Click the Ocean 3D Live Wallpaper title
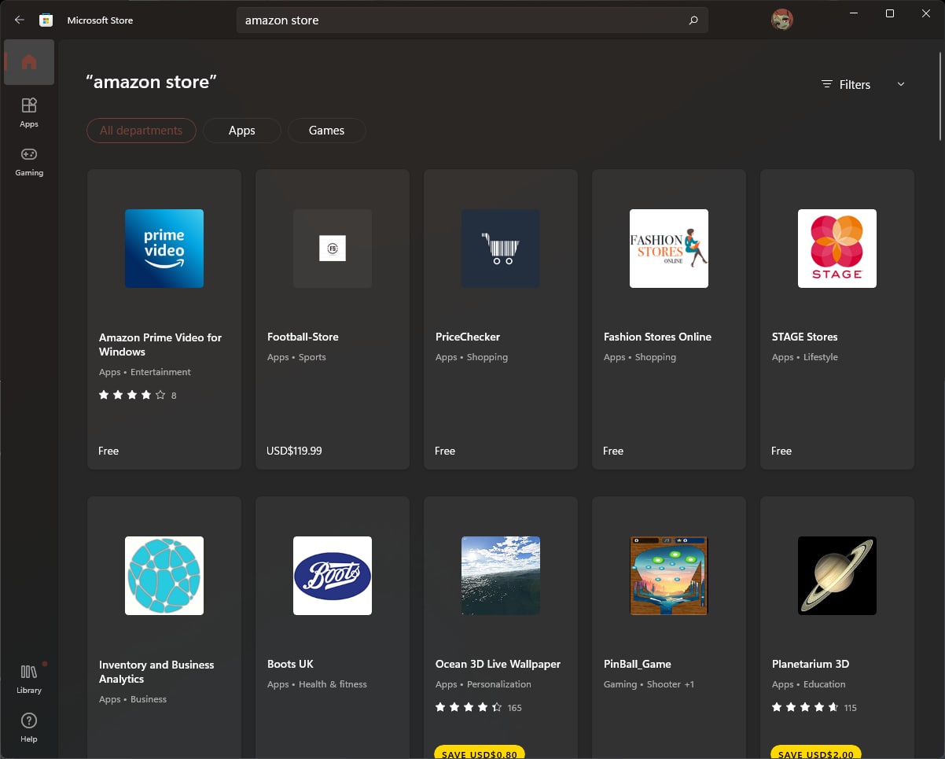The width and height of the screenshot is (945, 759). tap(498, 664)
